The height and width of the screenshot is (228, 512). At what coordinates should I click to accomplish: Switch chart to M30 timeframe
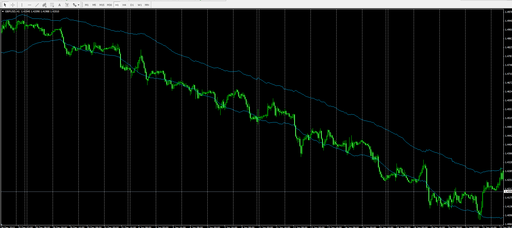109,5
